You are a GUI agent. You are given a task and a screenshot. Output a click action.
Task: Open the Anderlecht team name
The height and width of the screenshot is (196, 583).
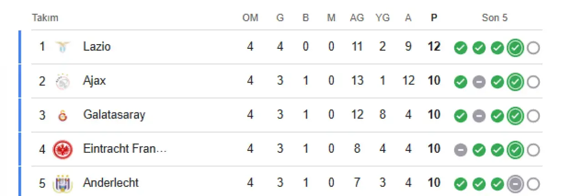coord(111,183)
